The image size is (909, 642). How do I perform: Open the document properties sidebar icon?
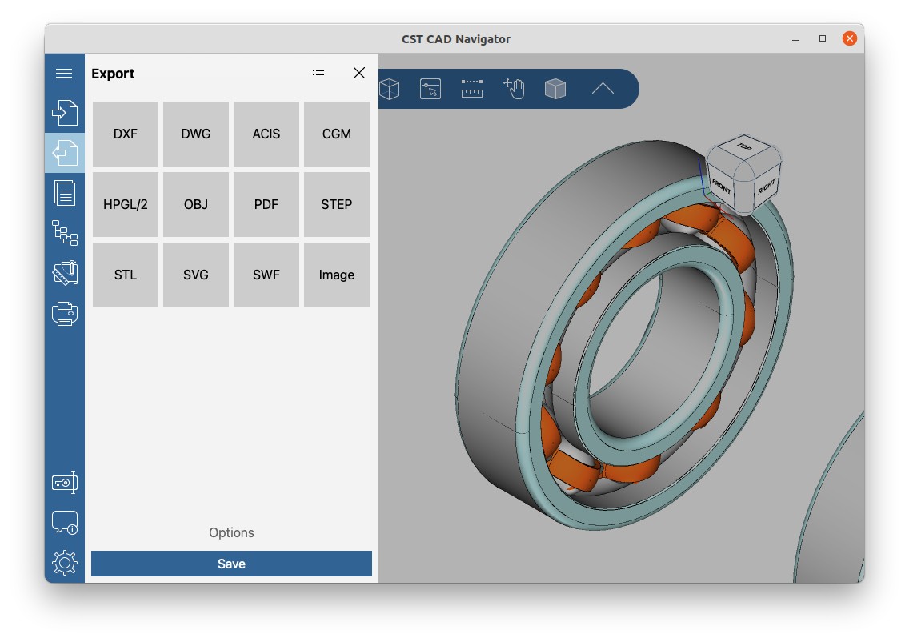click(64, 193)
